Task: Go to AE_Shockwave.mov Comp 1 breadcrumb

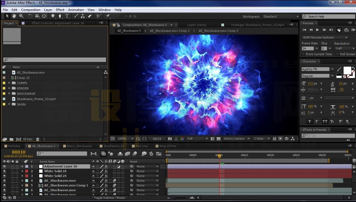Action: (x=169, y=31)
